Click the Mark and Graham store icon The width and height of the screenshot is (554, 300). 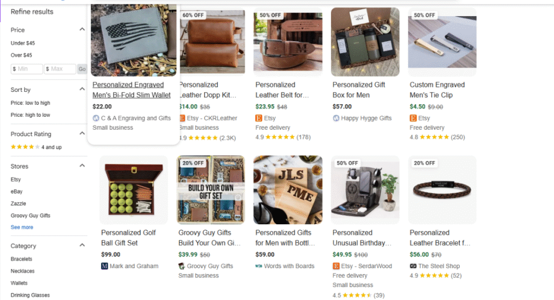tap(104, 266)
